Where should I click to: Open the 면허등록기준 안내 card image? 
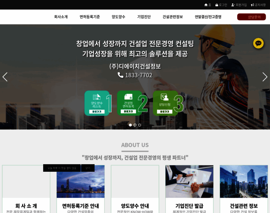[x=81, y=181]
